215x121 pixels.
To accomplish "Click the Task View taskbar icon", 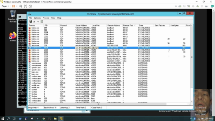I will pyautogui.click(x=14, y=119).
